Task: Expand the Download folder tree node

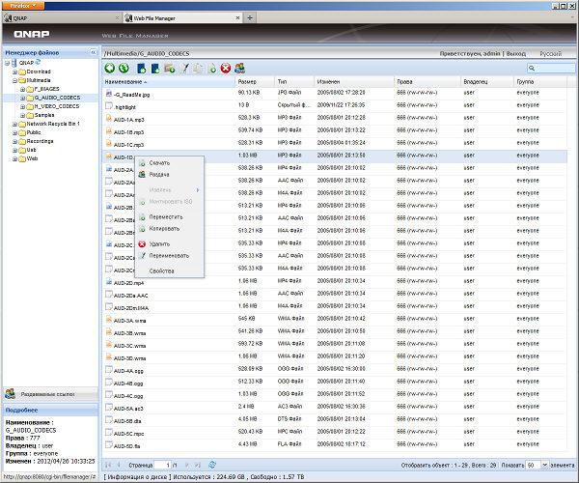Action: [x=14, y=71]
